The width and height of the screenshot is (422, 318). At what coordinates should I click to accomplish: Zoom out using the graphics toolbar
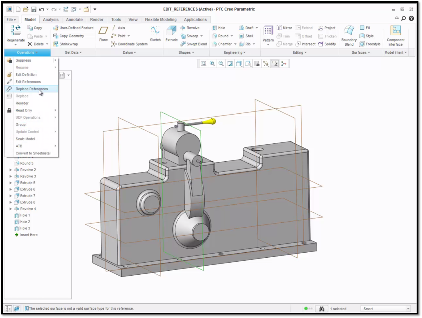tap(221, 64)
